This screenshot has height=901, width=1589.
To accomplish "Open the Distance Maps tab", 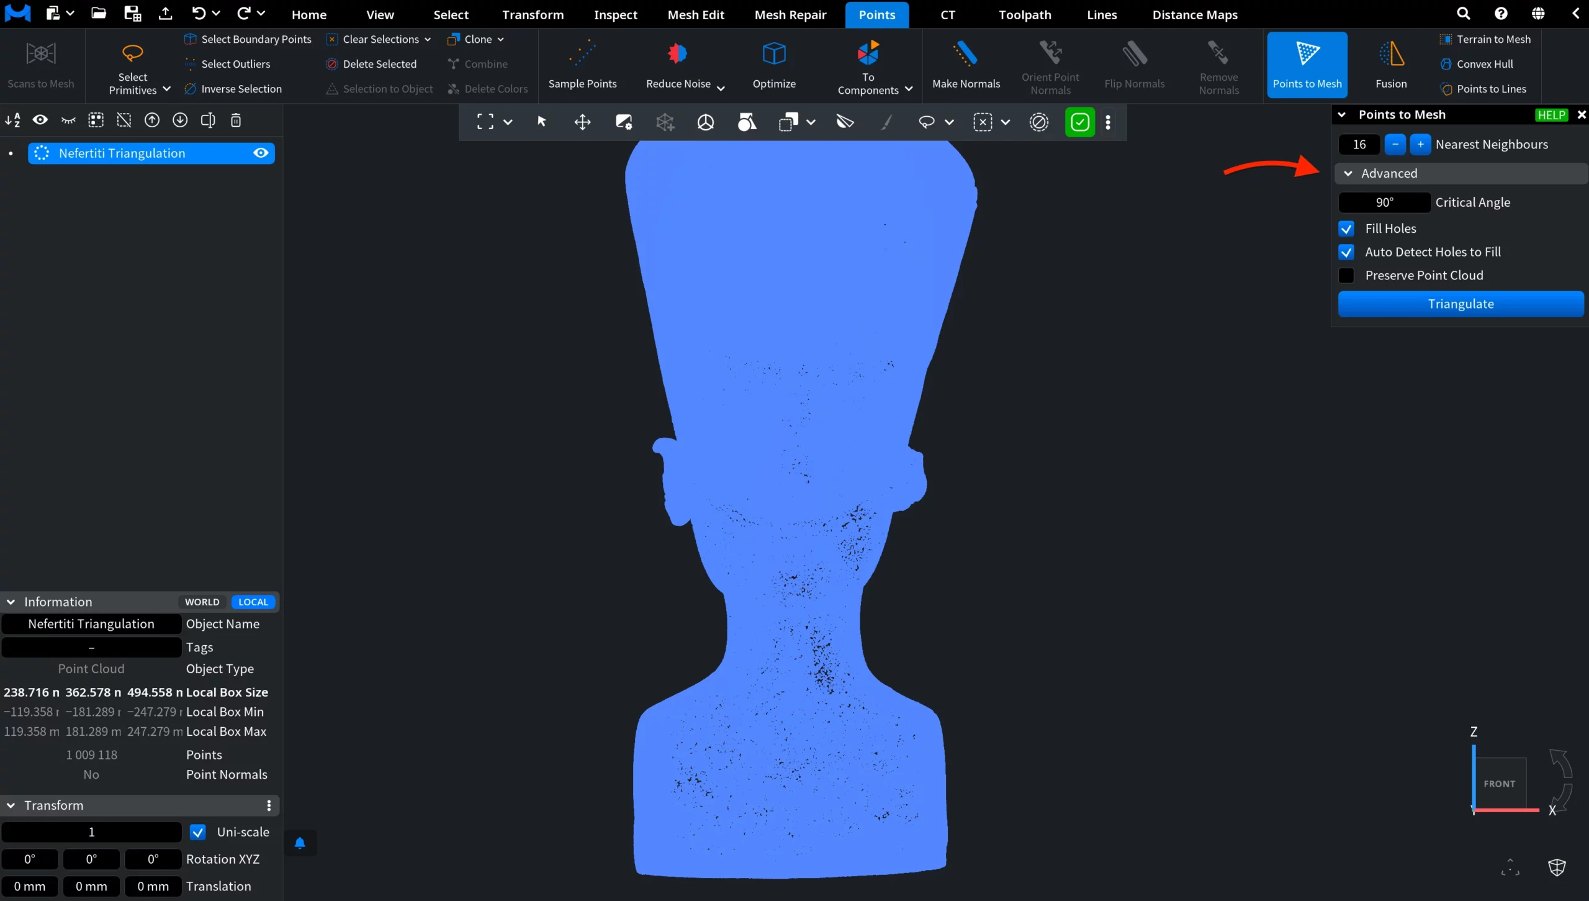I will coord(1195,14).
